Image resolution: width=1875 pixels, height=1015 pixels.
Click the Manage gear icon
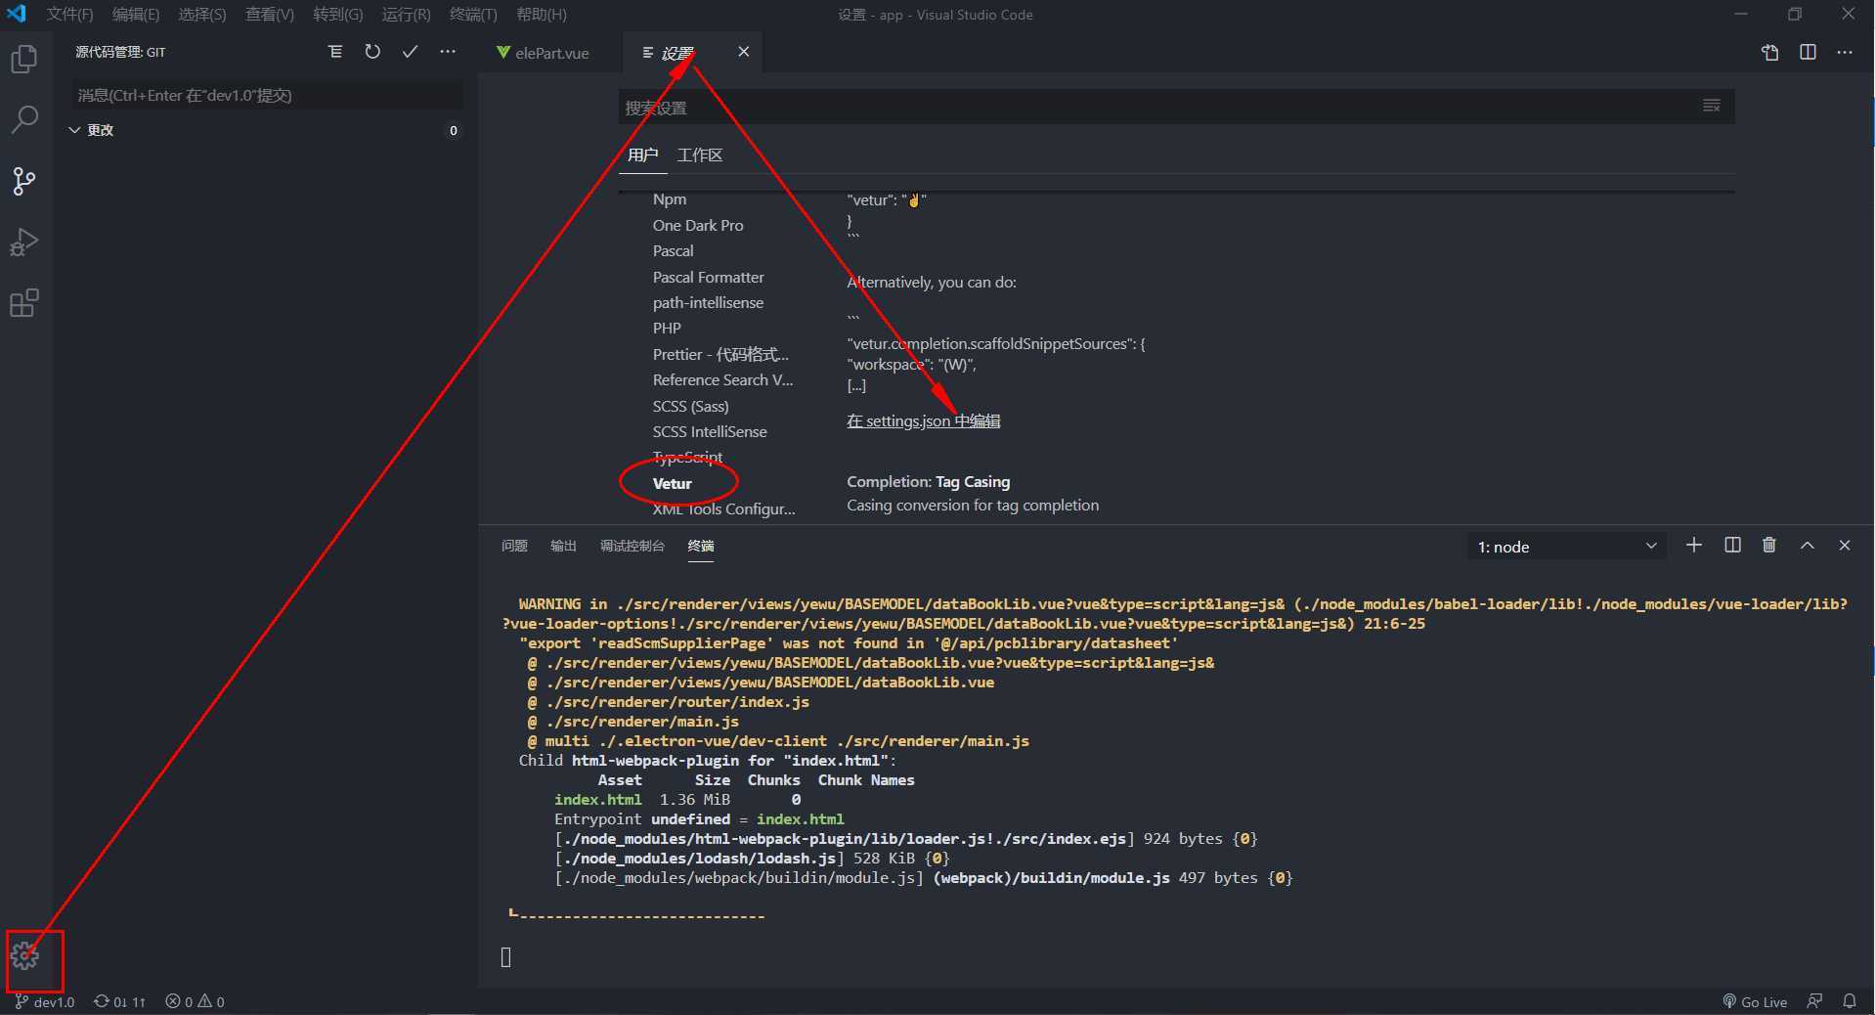coord(25,955)
